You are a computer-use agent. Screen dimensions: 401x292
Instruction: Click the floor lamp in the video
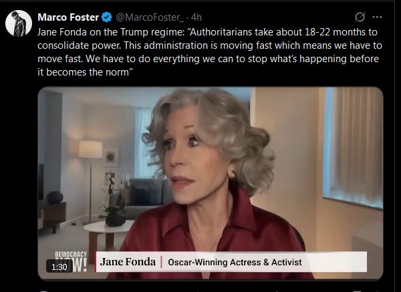click(90, 180)
